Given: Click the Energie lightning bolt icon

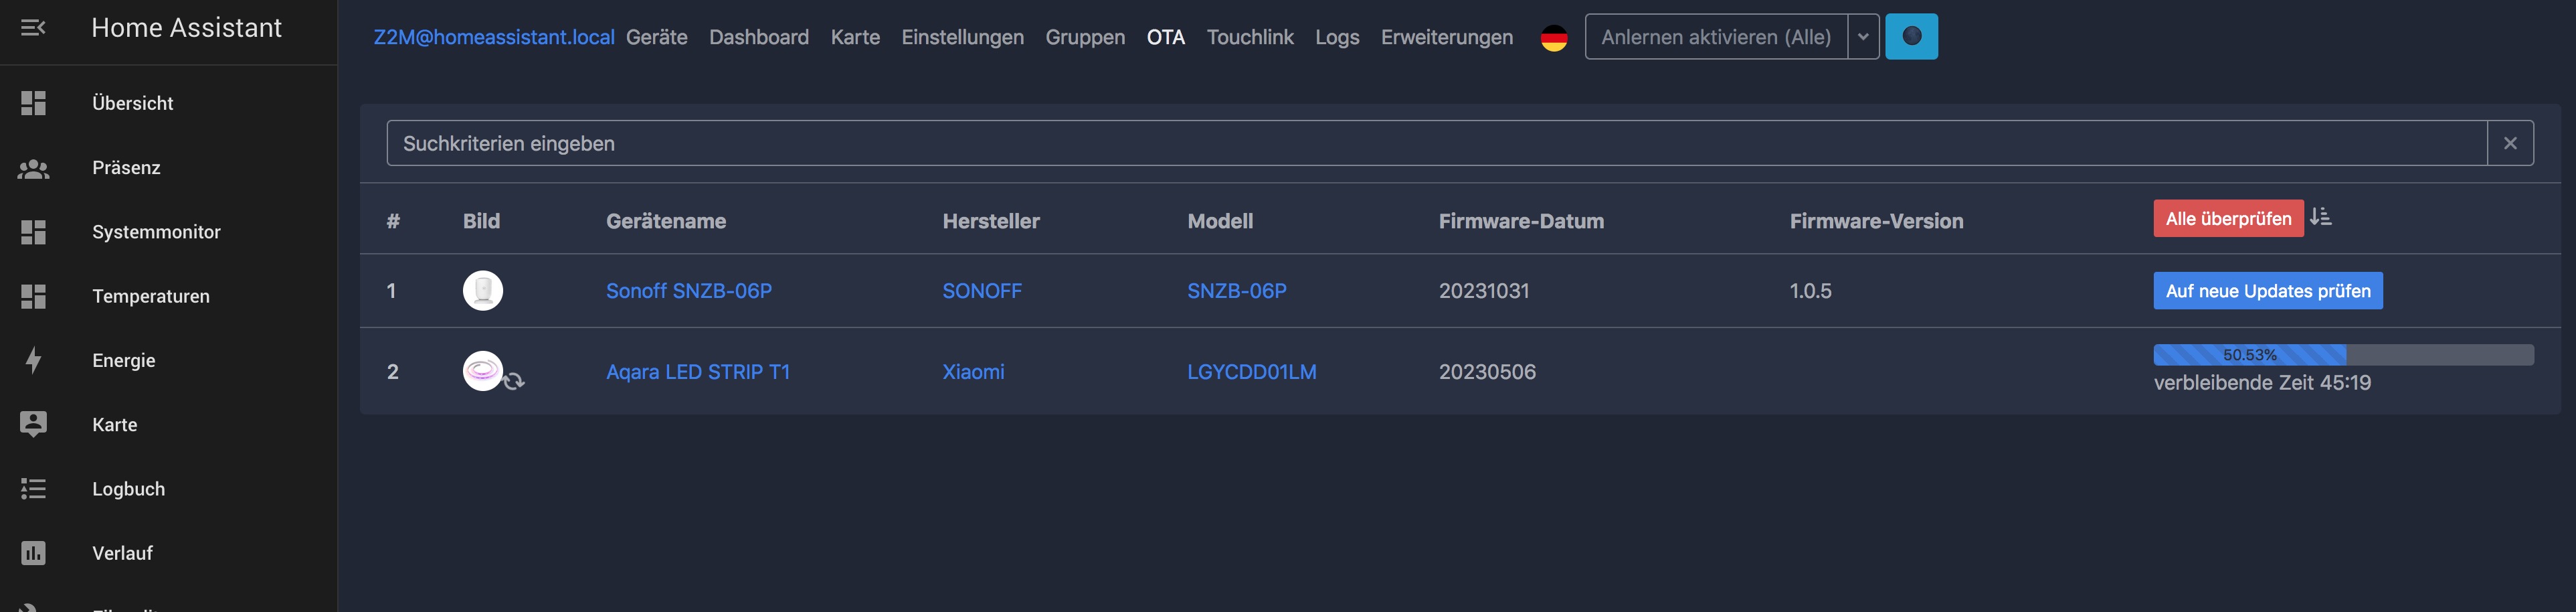Looking at the screenshot, I should tap(33, 360).
